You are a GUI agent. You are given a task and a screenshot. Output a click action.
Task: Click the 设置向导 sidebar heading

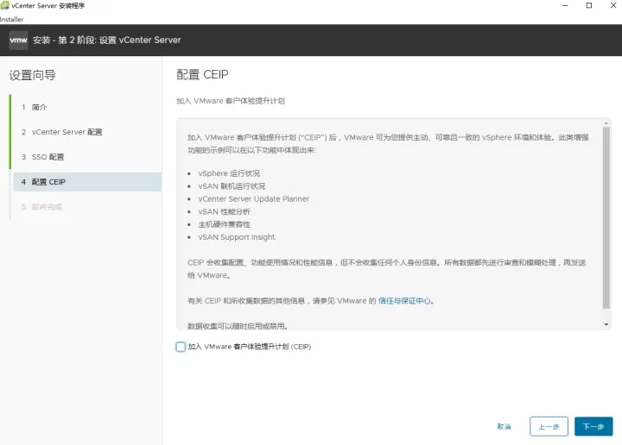point(33,75)
